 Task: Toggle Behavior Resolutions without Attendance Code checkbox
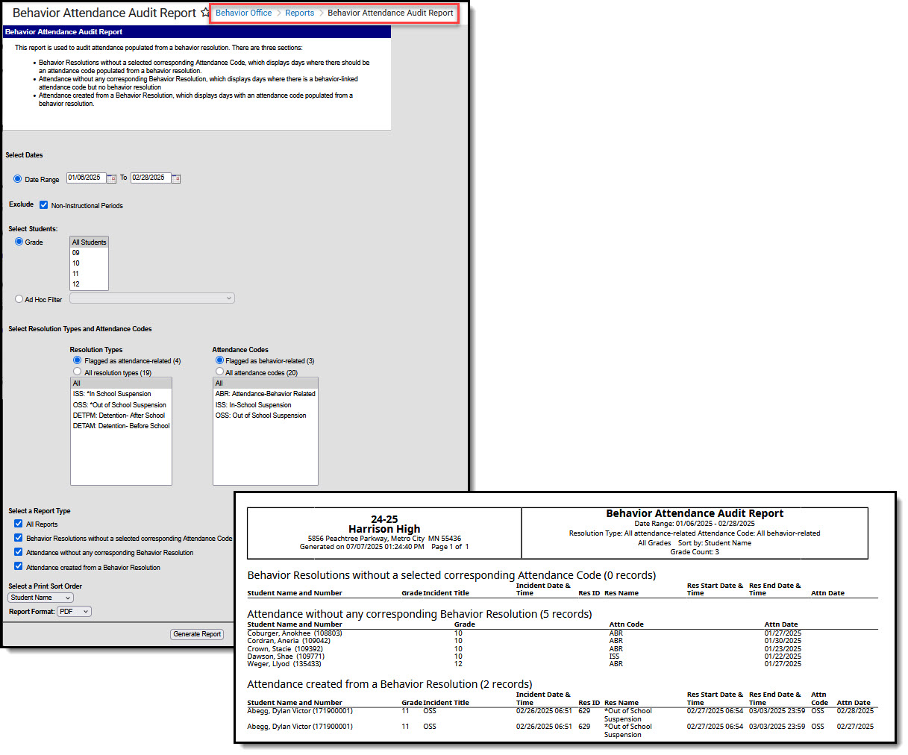pyautogui.click(x=19, y=538)
